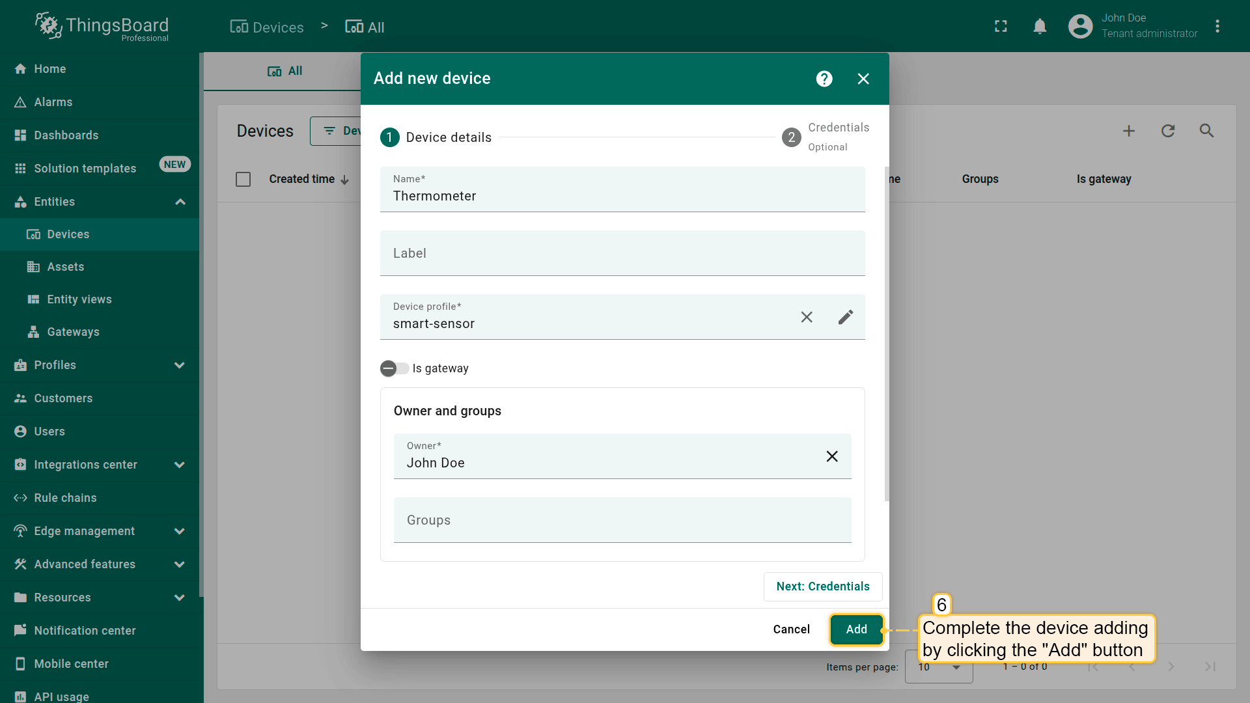The height and width of the screenshot is (703, 1250).
Task: Edit the smart-sensor device profile pencil icon
Action: pos(845,317)
